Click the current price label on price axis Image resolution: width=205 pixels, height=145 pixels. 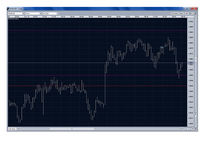coord(191,63)
